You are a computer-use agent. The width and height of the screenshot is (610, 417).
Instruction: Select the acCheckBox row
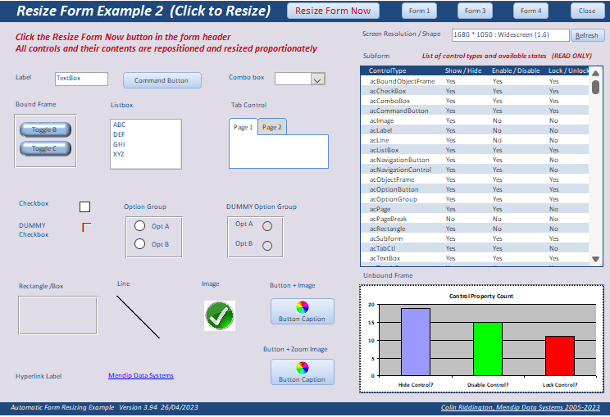pos(475,91)
